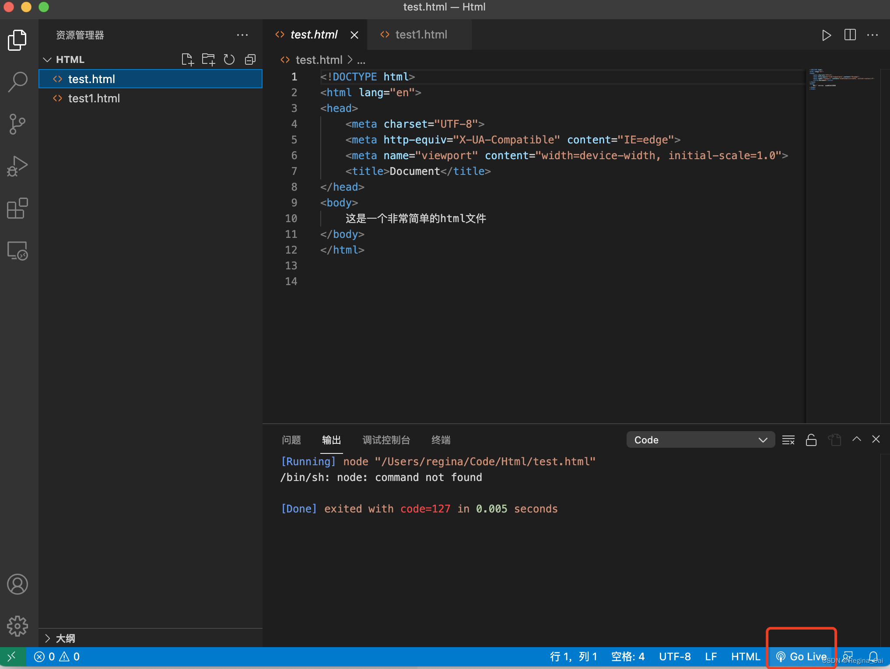This screenshot has height=669, width=890.
Task: Open output log in editor icon
Action: [834, 440]
